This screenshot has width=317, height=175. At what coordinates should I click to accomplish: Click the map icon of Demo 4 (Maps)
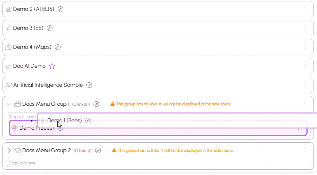(8, 47)
